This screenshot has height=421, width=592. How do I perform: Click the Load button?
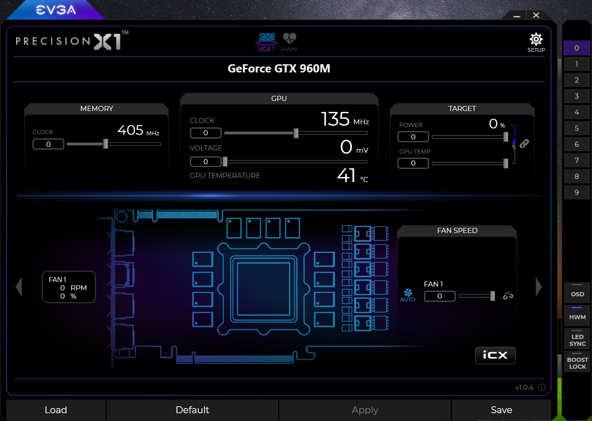(x=56, y=410)
